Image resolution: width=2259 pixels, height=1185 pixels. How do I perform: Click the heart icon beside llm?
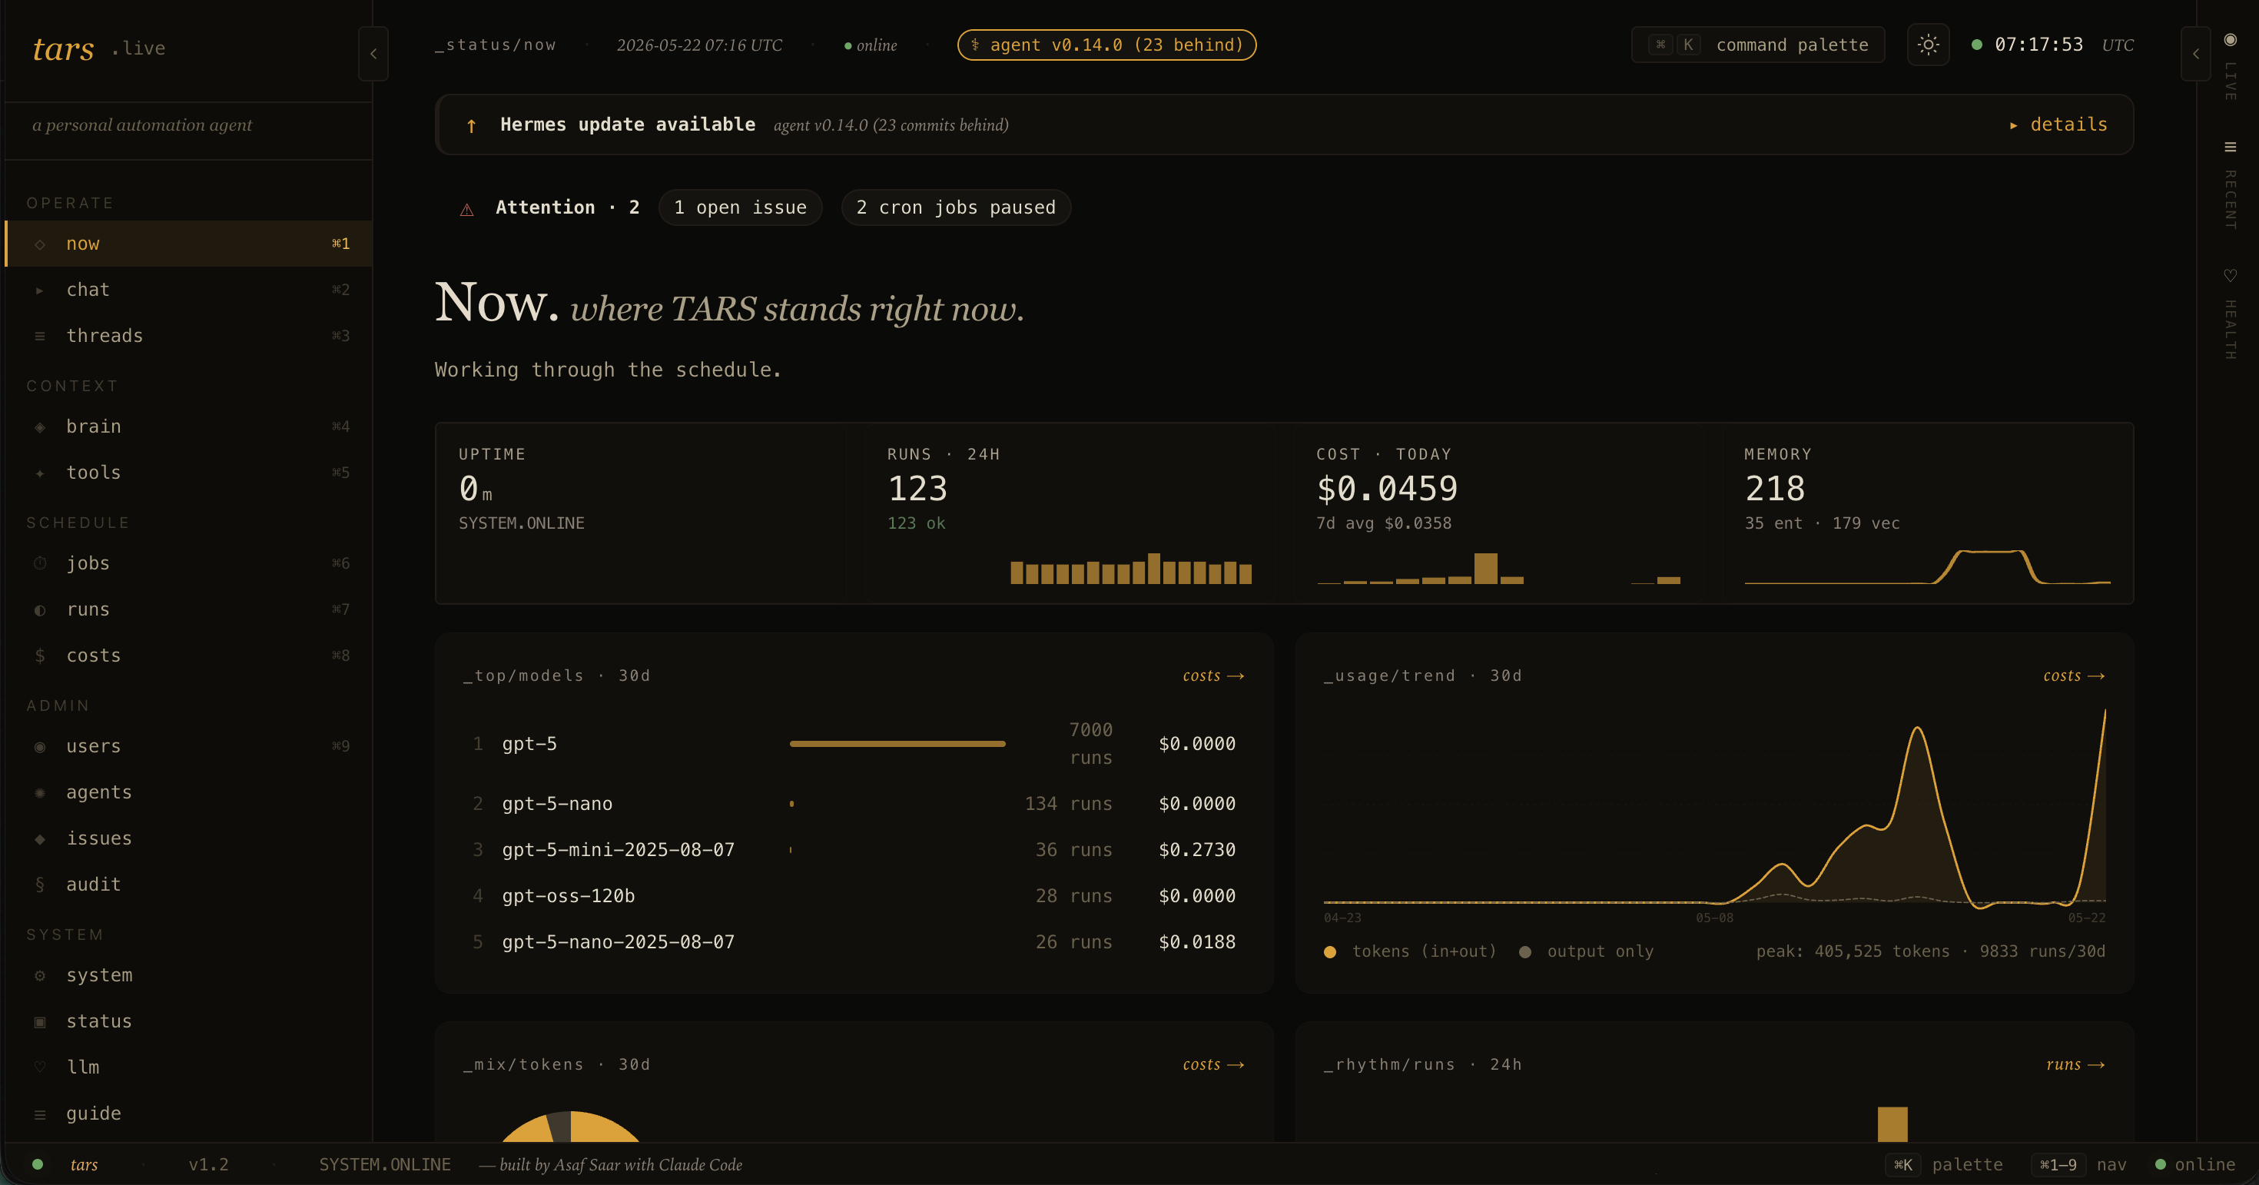(x=39, y=1067)
